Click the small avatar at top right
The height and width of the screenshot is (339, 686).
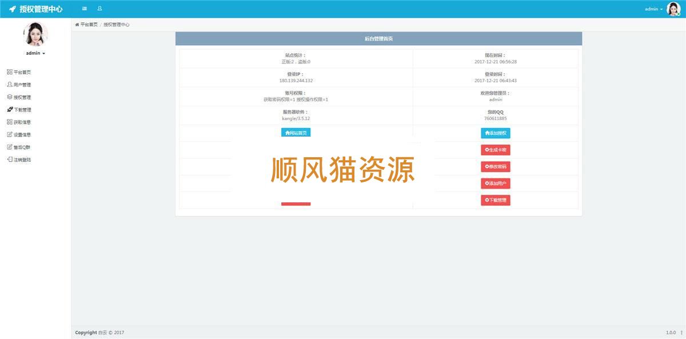[x=673, y=9]
